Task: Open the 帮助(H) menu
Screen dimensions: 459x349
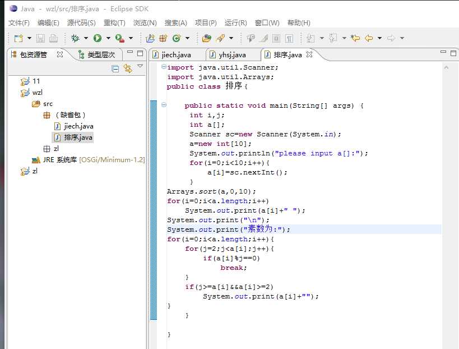Action: [299, 23]
